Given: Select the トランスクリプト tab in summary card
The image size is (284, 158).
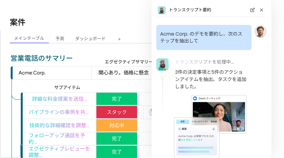Looking at the screenshot, I should pos(200,122).
